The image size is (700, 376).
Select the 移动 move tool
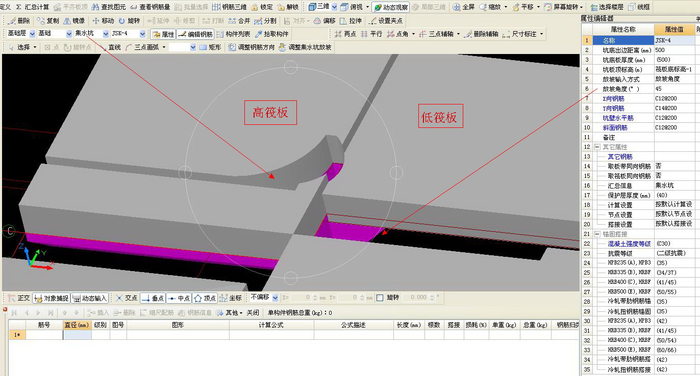(103, 21)
